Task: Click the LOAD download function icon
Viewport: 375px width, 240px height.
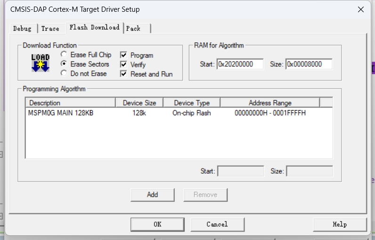Action: [40, 64]
